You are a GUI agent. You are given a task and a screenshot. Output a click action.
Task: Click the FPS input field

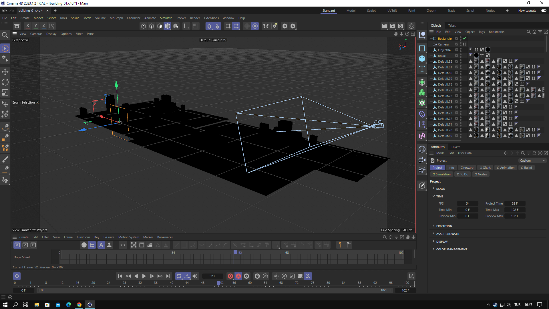point(468,203)
